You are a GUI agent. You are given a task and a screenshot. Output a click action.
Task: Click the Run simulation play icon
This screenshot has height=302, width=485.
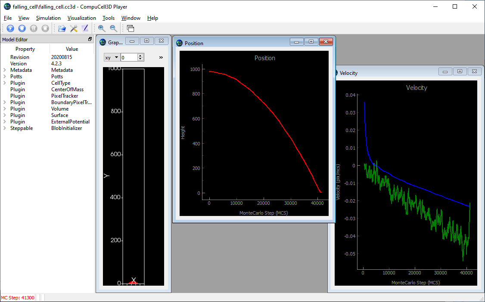pos(10,28)
